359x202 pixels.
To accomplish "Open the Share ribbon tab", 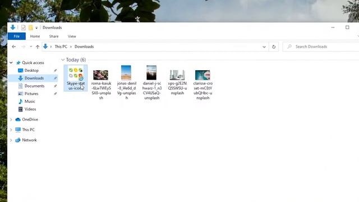I will [x=54, y=36].
